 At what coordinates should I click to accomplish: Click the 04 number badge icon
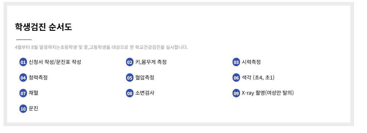(23, 78)
